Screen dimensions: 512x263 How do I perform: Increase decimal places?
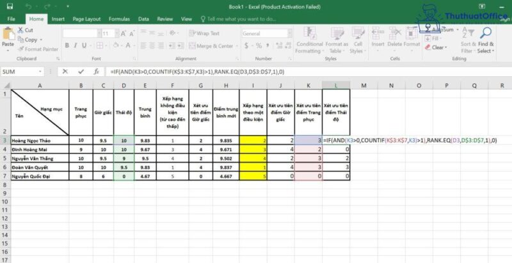279,45
